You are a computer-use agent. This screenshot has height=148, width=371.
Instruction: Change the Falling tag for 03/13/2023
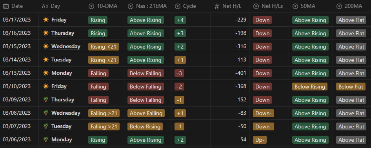coord(98,73)
